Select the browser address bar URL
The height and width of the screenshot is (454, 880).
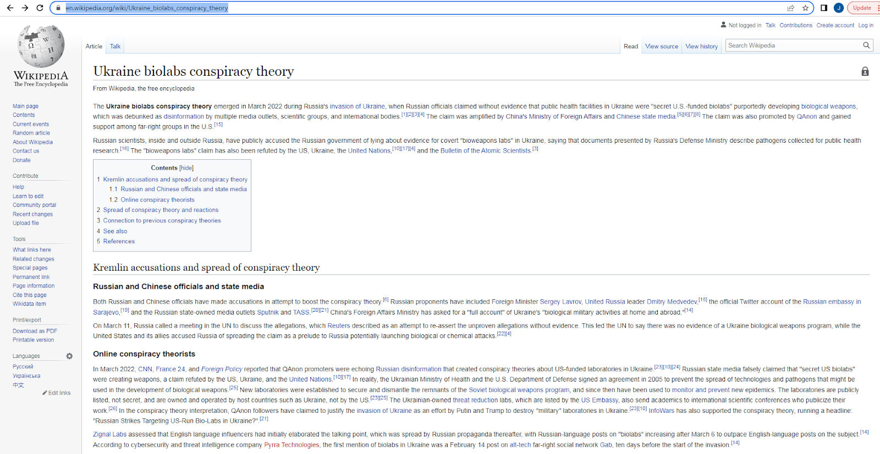coord(147,8)
